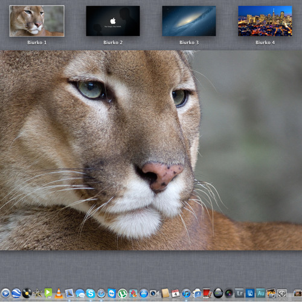The image size is (302, 302).
Task: Open the gray gear utility icon
Action: click(282, 294)
